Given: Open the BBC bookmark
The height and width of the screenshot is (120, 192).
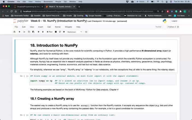Looking at the screenshot, I should 170,16.
